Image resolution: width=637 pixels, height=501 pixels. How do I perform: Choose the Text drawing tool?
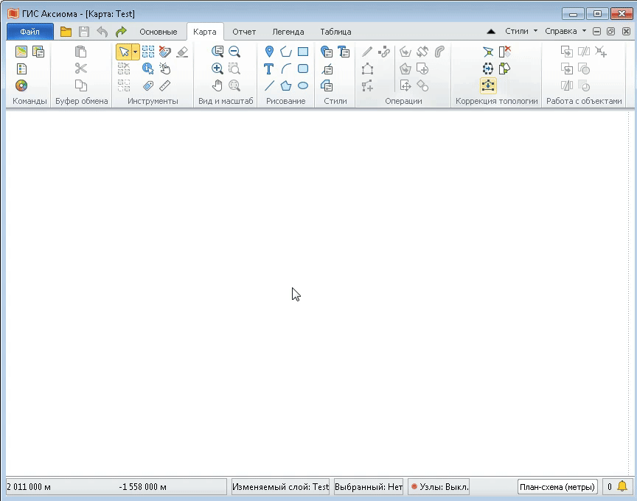pyautogui.click(x=269, y=69)
